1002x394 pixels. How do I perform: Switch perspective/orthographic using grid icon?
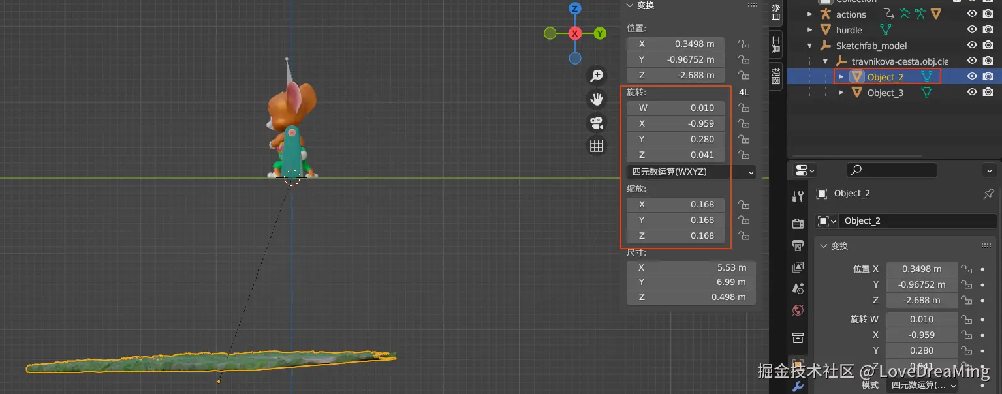pos(596,145)
